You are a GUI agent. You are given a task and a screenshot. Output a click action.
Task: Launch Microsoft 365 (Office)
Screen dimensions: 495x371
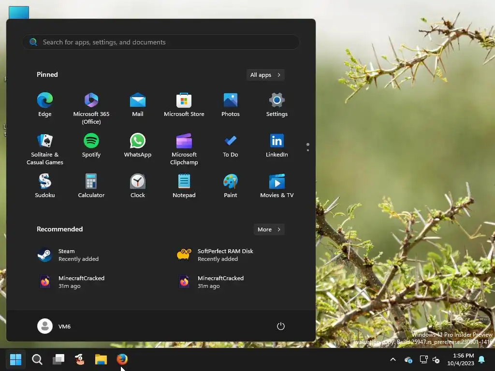pos(91,109)
